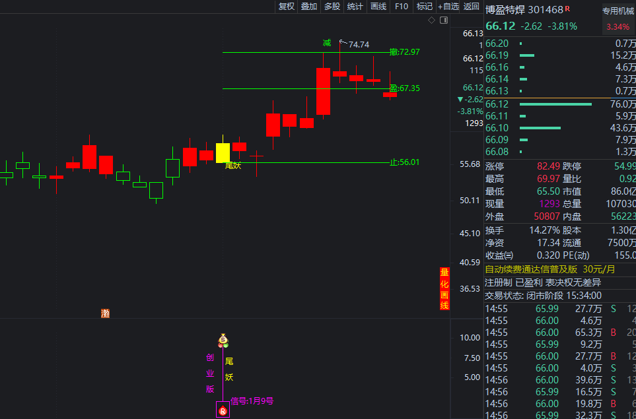This screenshot has width=636, height=419.
Task: Add stock via +自选 button
Action: pyautogui.click(x=448, y=7)
